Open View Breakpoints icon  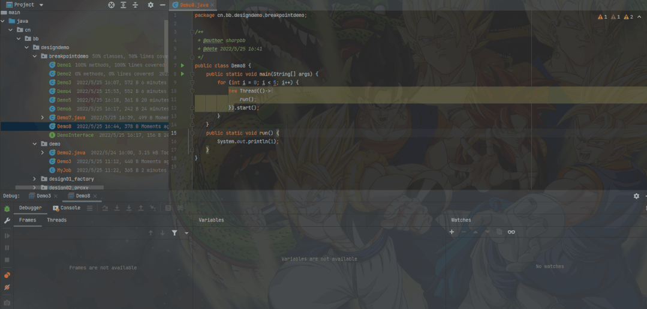[7, 275]
